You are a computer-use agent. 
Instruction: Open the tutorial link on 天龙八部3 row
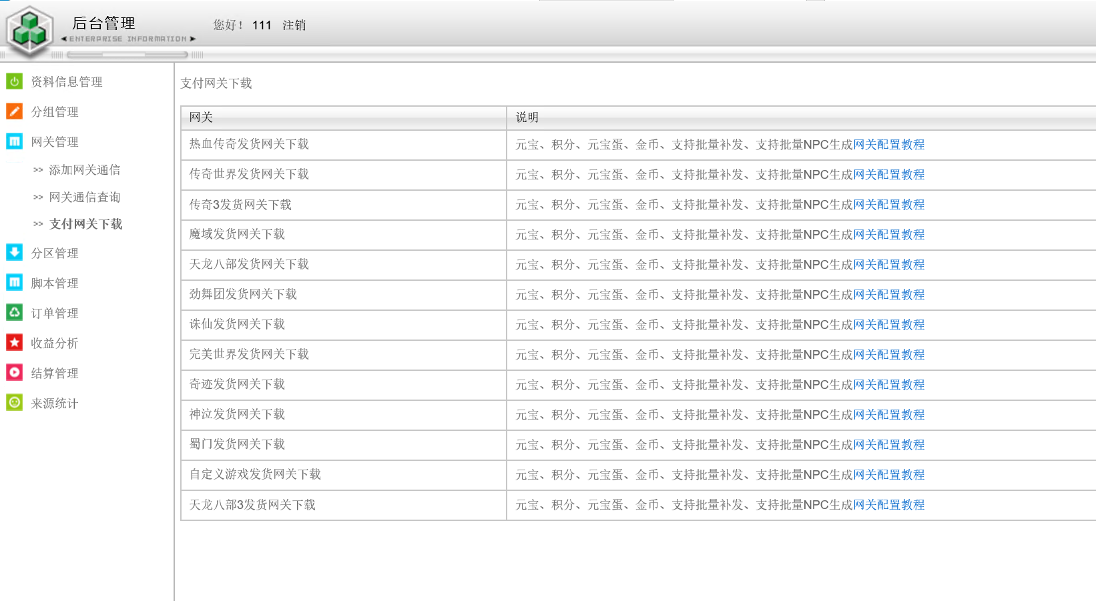point(889,505)
